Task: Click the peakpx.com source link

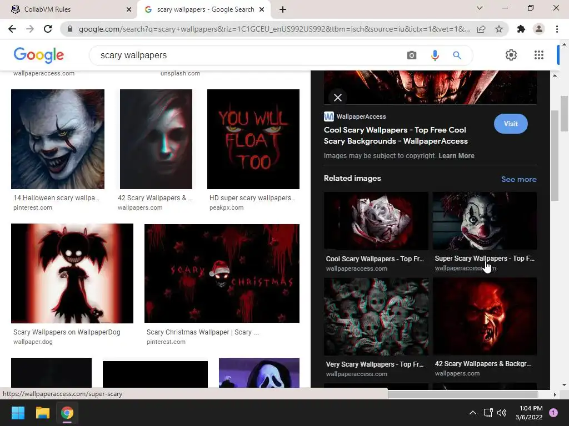Action: pyautogui.click(x=227, y=207)
